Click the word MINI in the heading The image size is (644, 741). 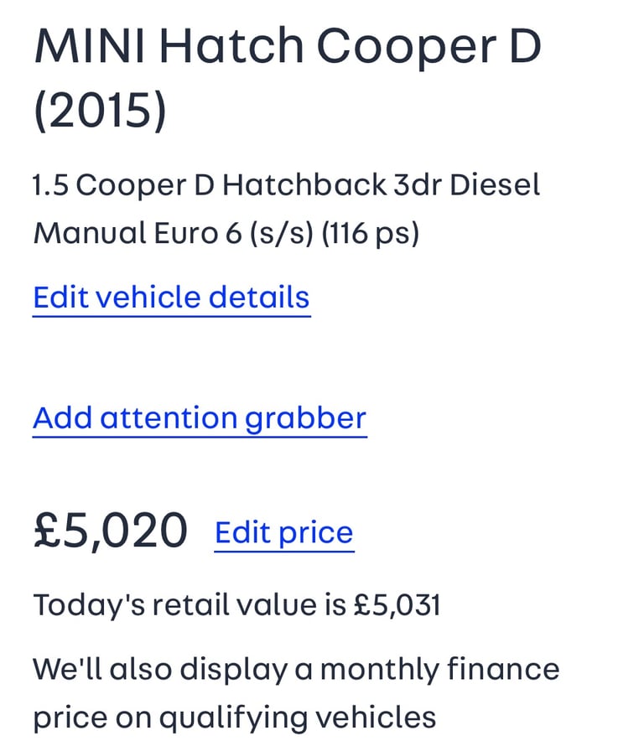[x=87, y=47]
